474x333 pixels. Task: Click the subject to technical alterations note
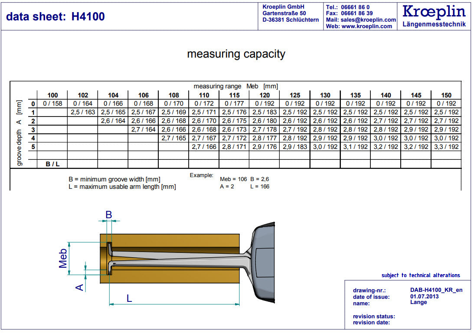point(420,275)
